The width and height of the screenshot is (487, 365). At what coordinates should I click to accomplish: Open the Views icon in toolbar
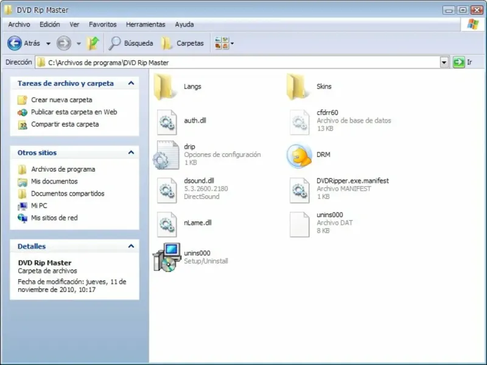click(222, 43)
